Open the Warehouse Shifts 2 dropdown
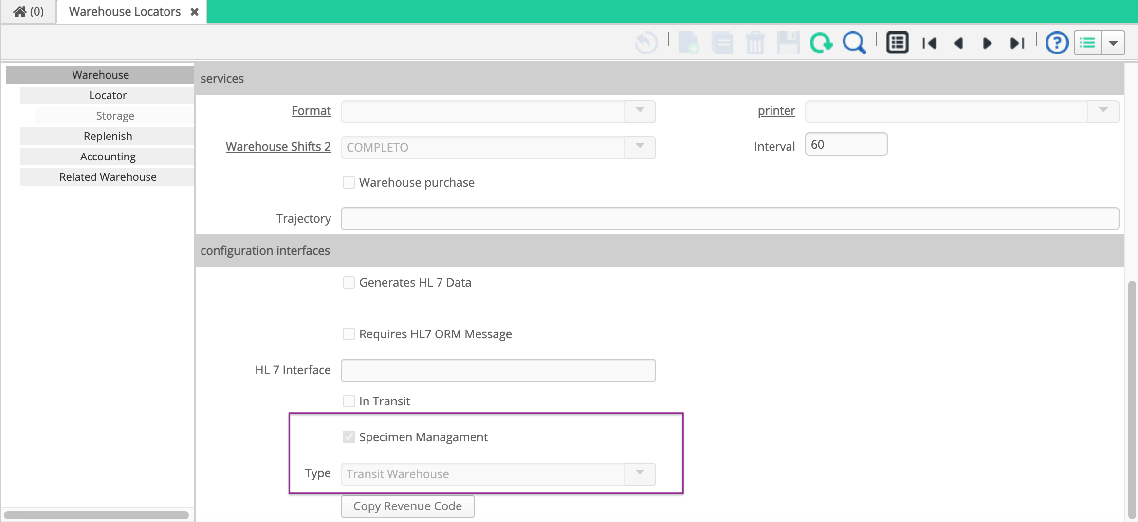The image size is (1138, 522). pos(639,147)
